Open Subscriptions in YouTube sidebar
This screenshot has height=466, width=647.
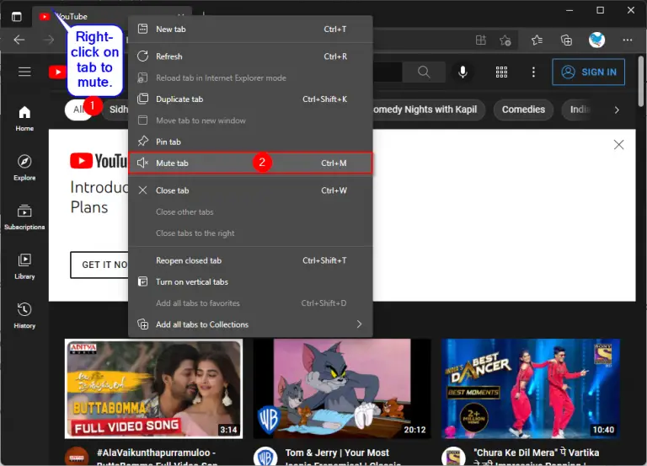24,217
